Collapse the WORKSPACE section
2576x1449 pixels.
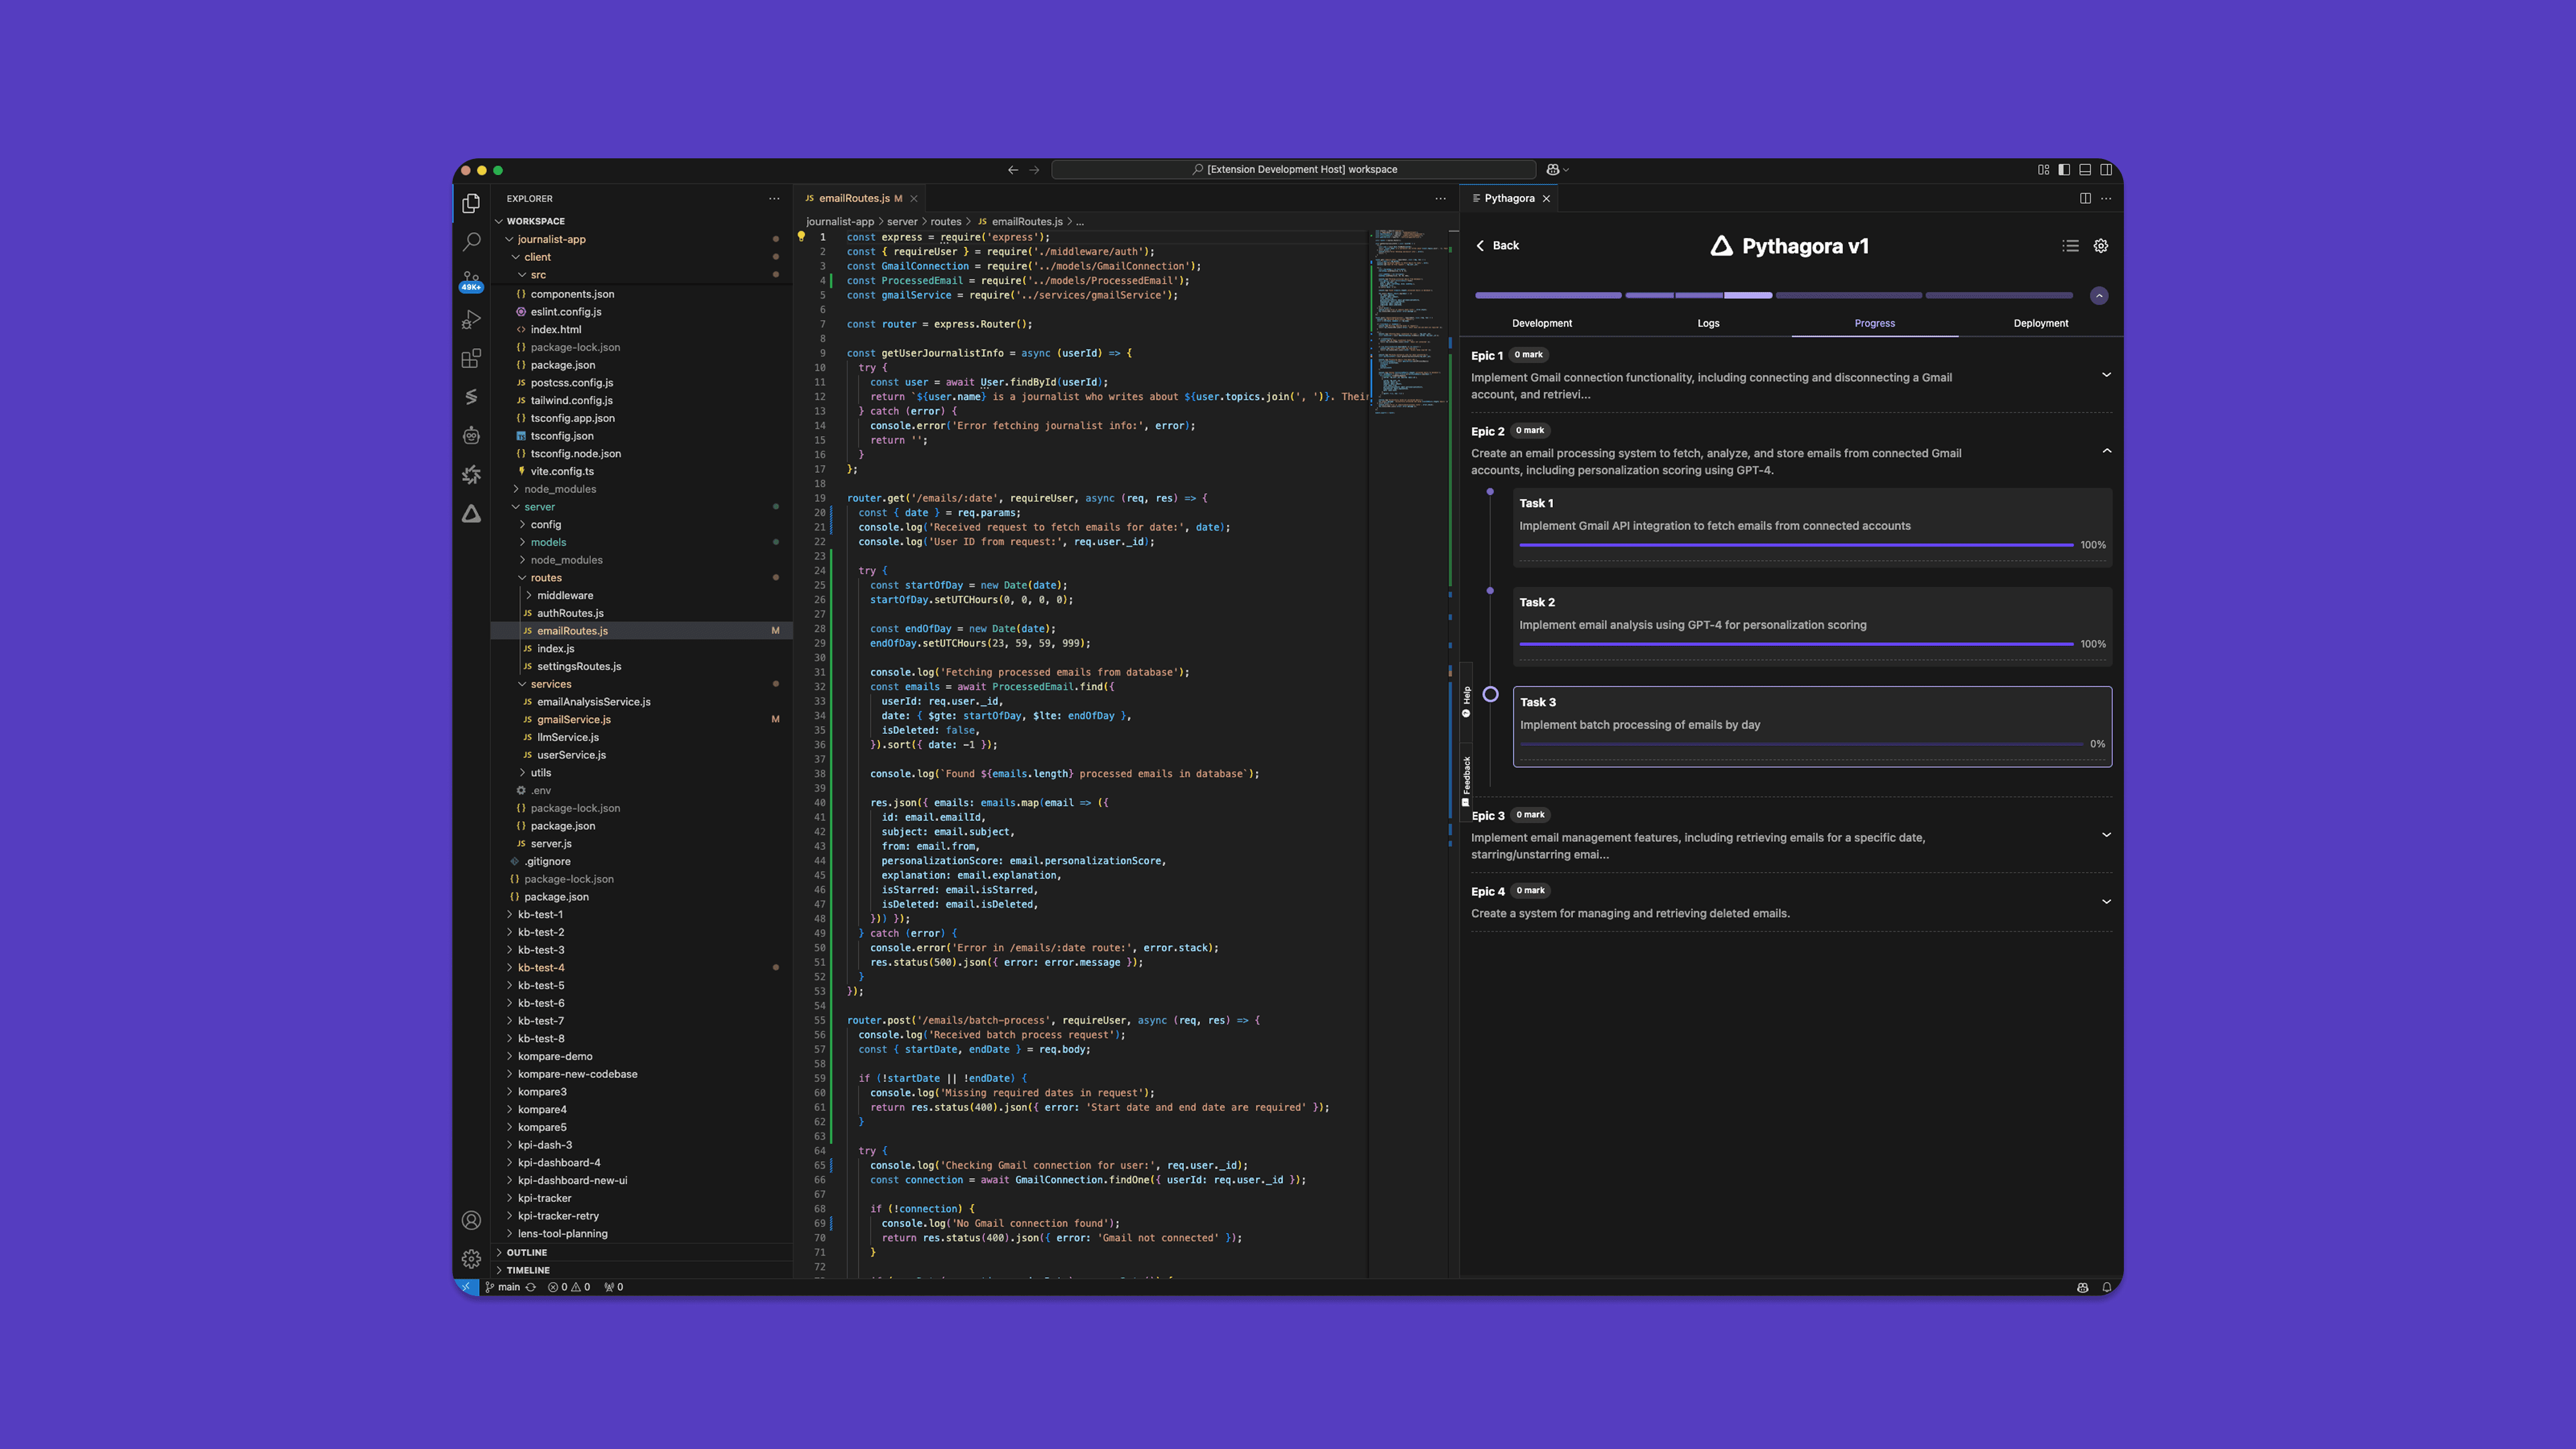click(x=642, y=221)
